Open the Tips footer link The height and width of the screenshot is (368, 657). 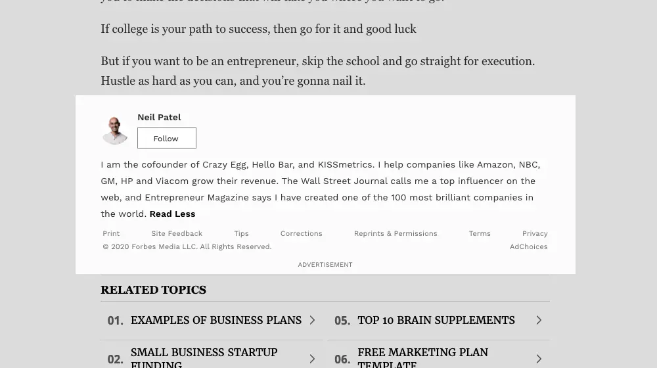pyautogui.click(x=241, y=233)
